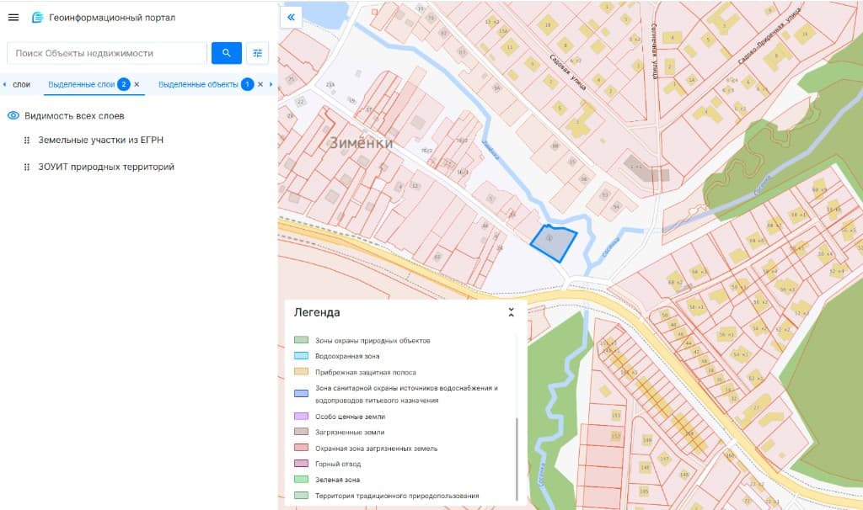Click the Загрязненные земли swatch
The image size is (863, 510).
pos(301,432)
